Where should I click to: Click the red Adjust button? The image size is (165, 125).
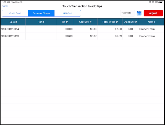pos(153,13)
